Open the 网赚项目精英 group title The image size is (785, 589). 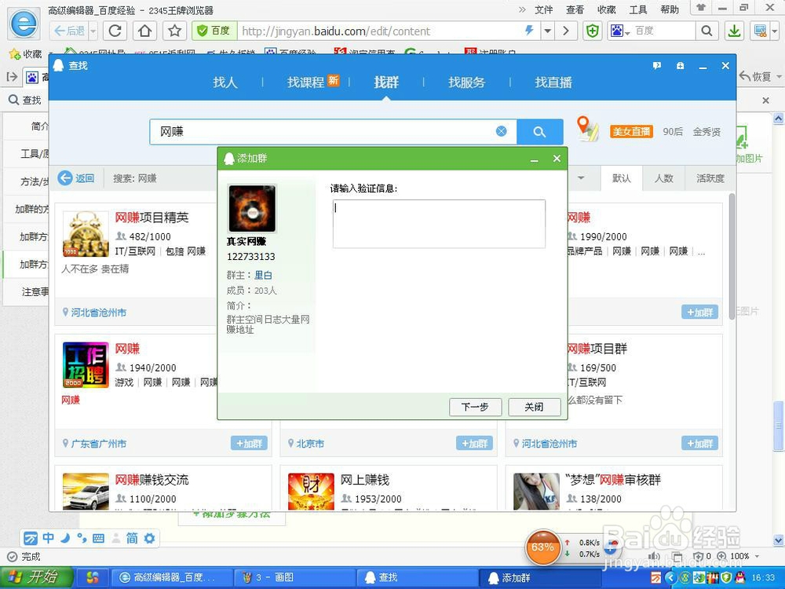[152, 218]
